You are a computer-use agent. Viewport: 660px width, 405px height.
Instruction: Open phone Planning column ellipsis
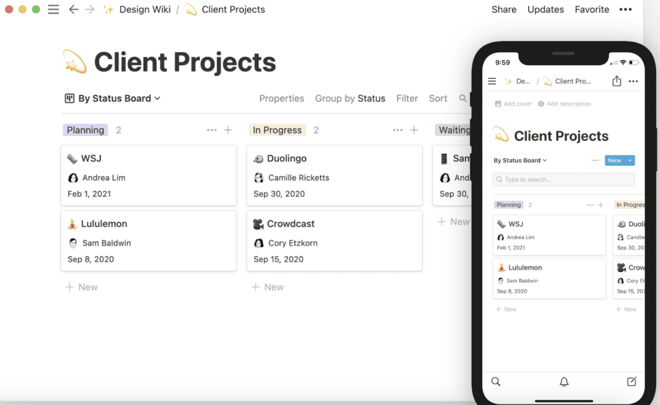(x=590, y=205)
